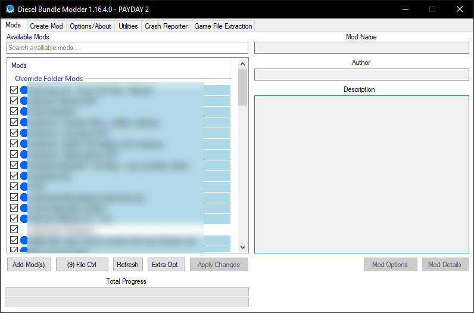
Task: Open Mod Options
Action: 390,265
